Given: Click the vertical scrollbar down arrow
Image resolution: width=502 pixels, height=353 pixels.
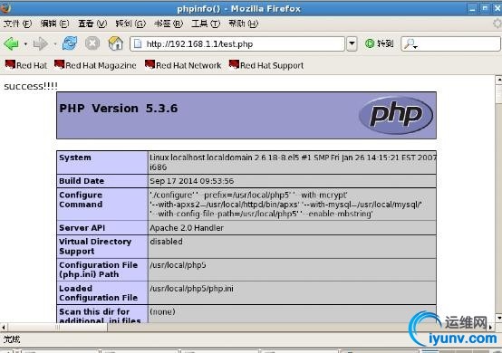Looking at the screenshot, I should click(x=498, y=318).
